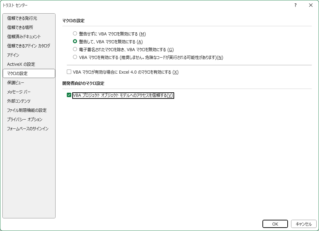
Task: Select アドイン in the sidebar
Action: [x=13, y=55]
